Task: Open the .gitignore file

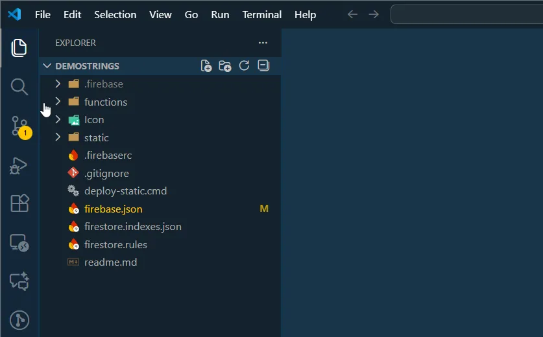Action: [106, 173]
